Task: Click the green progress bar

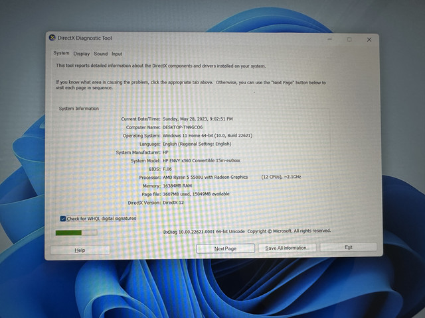Action: [x=76, y=233]
